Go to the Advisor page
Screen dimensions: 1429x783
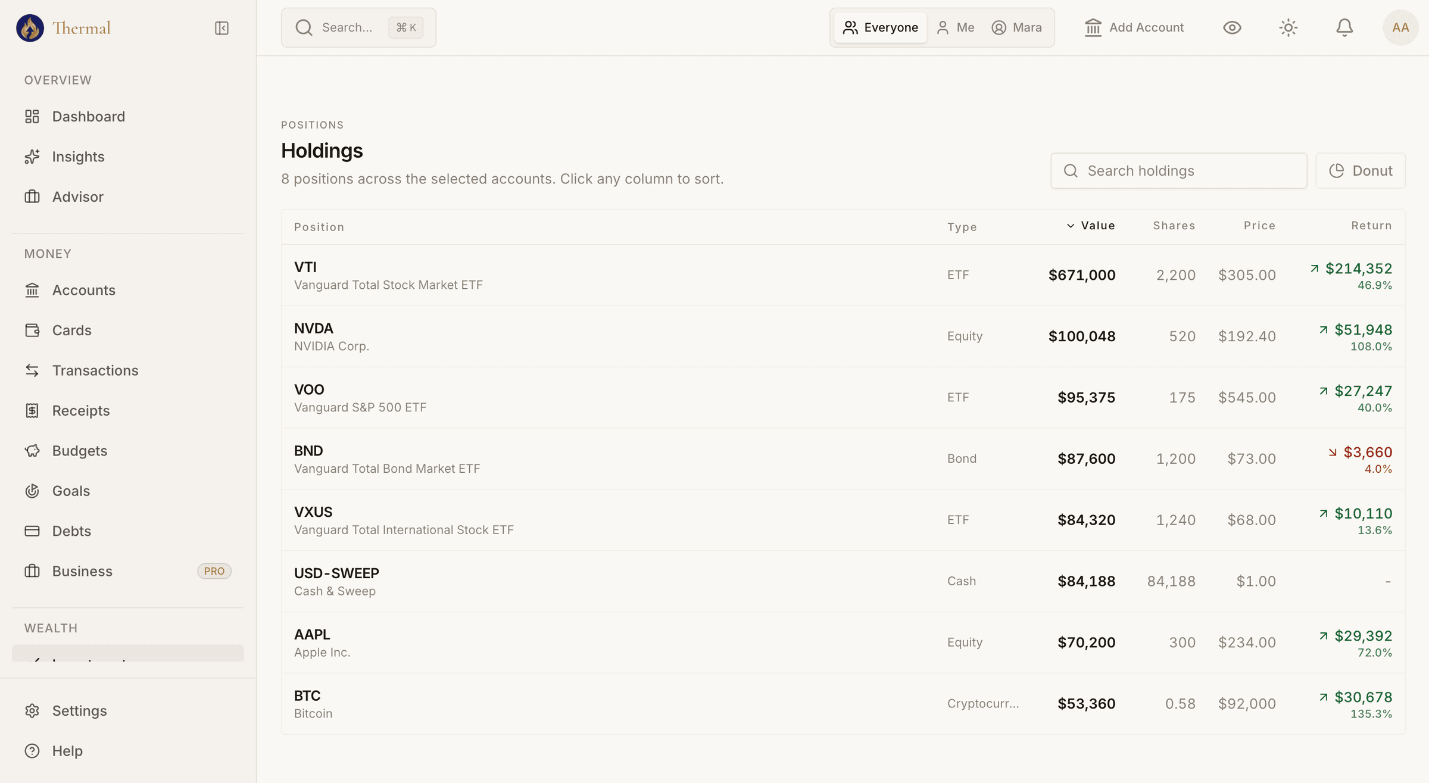(128, 196)
